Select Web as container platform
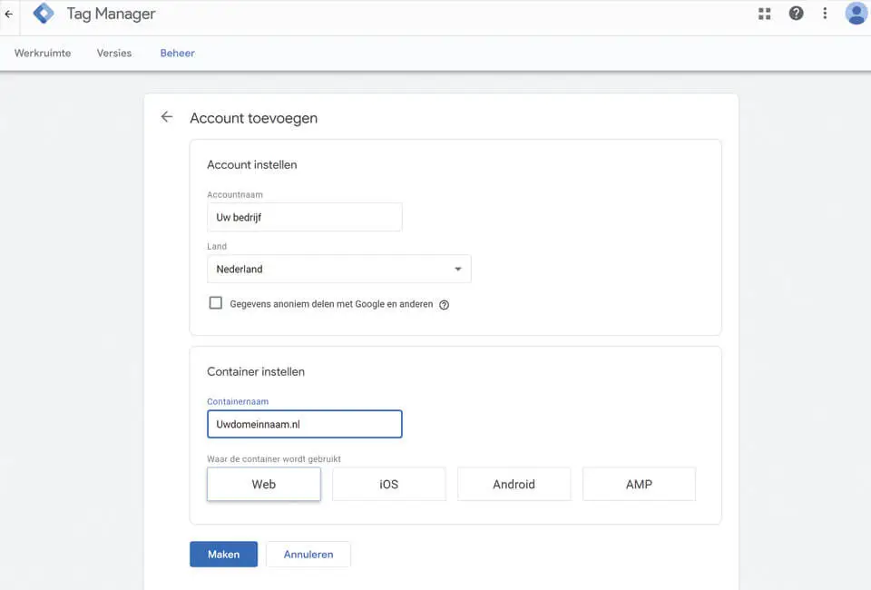 click(264, 484)
